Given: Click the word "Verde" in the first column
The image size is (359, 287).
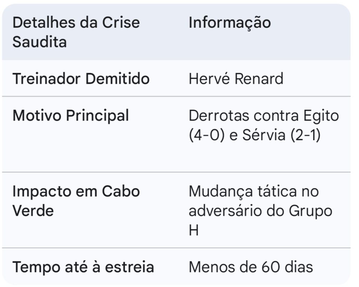Looking at the screenshot, I should tap(33, 211).
